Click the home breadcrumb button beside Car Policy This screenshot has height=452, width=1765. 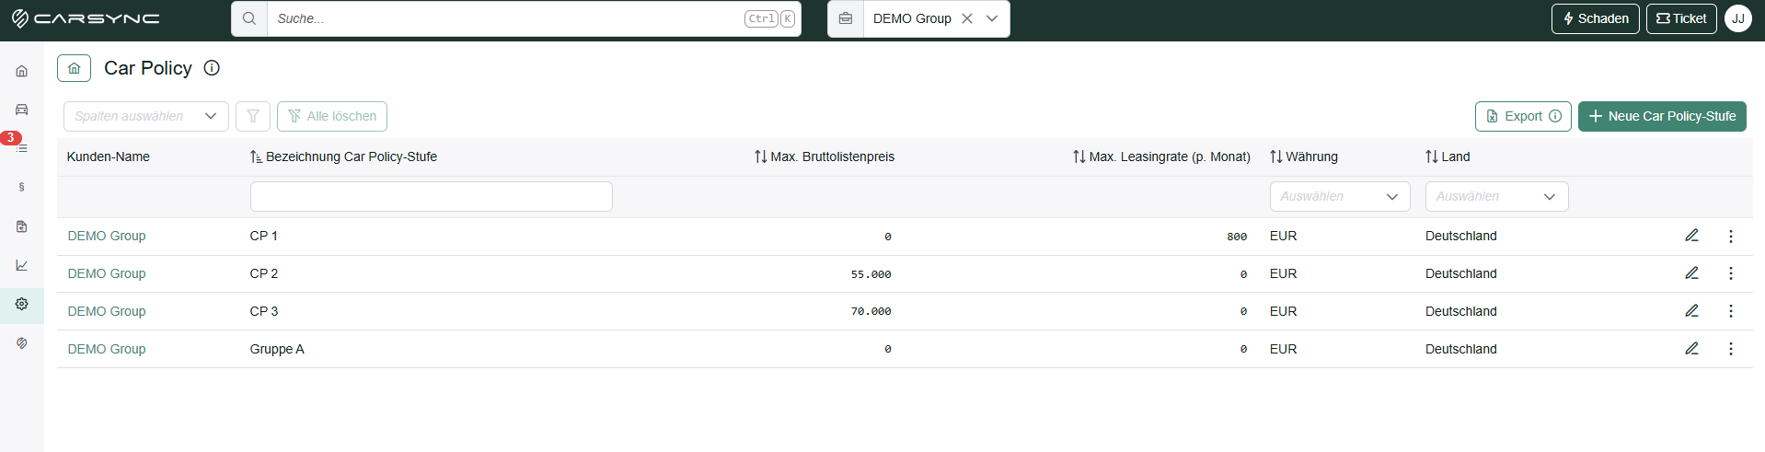pos(74,68)
